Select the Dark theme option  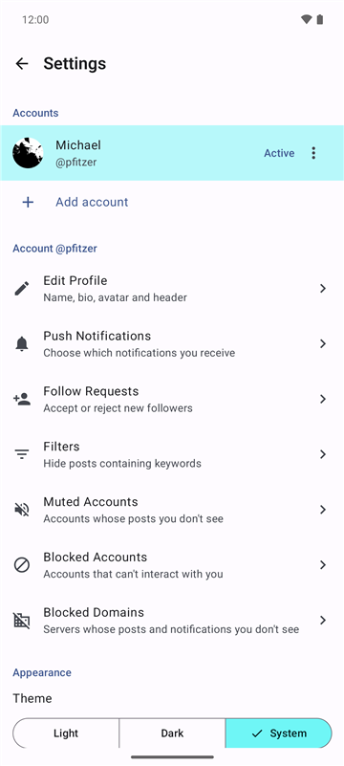point(172,733)
